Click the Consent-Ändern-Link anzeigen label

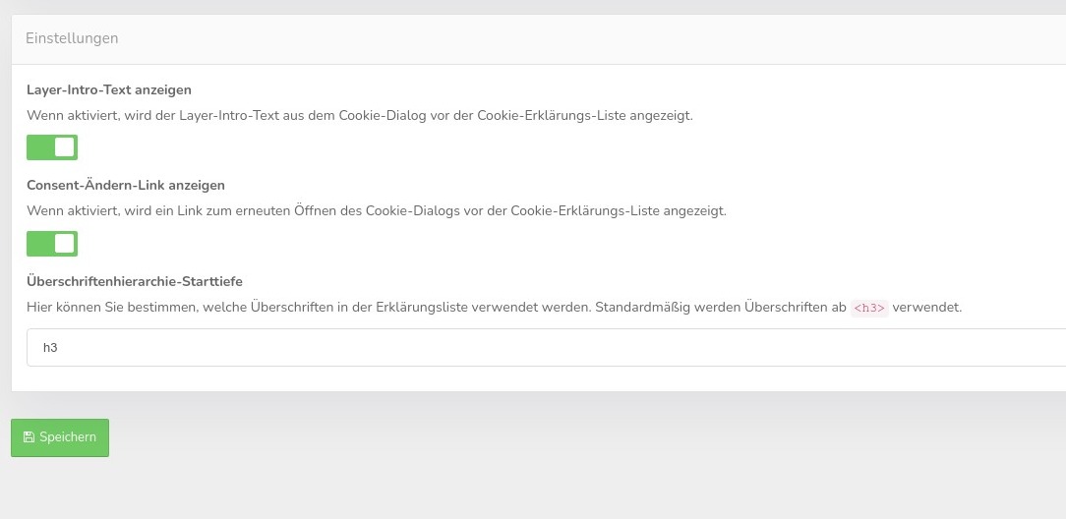[x=126, y=185]
